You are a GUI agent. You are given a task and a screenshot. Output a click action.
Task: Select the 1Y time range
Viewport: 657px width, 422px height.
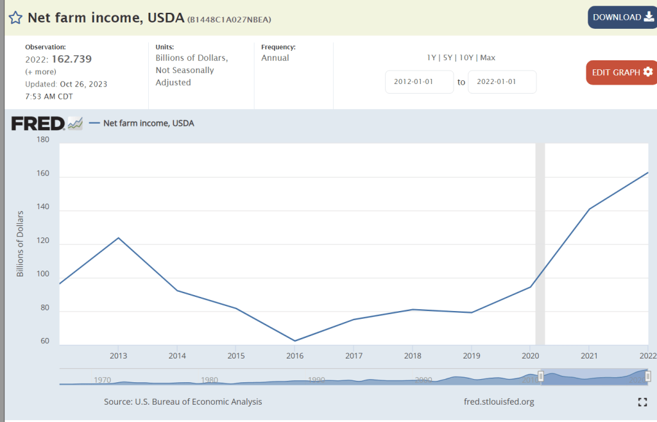point(432,58)
